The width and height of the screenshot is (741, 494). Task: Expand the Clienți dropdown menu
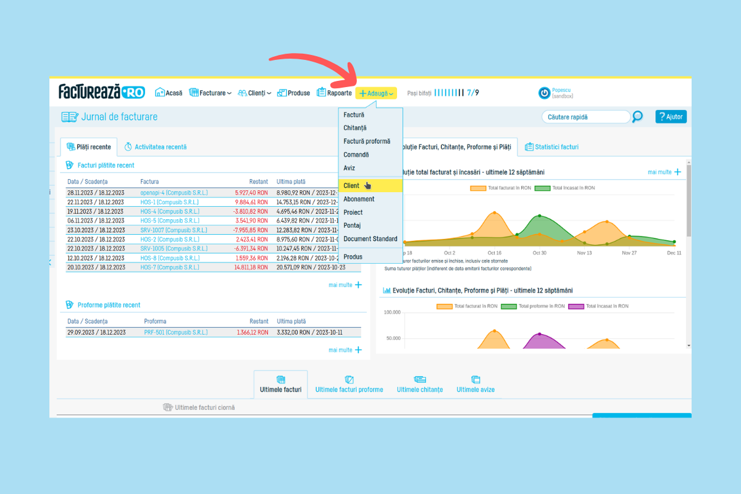254,93
